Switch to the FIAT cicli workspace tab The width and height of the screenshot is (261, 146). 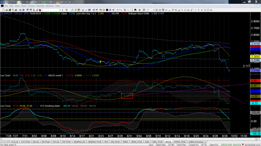pos(56,142)
